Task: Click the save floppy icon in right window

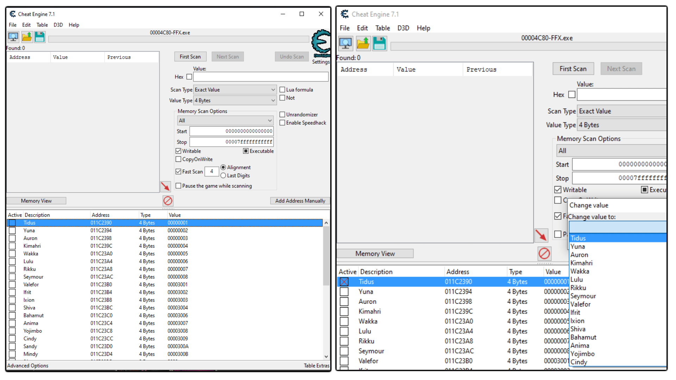Action: (x=379, y=44)
